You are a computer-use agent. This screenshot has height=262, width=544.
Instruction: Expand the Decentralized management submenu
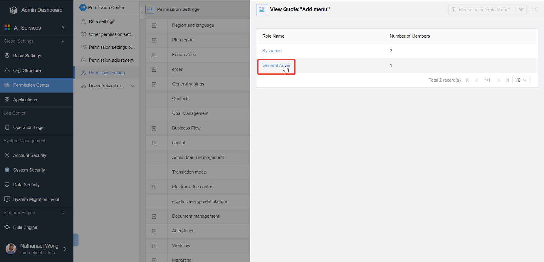click(x=133, y=86)
